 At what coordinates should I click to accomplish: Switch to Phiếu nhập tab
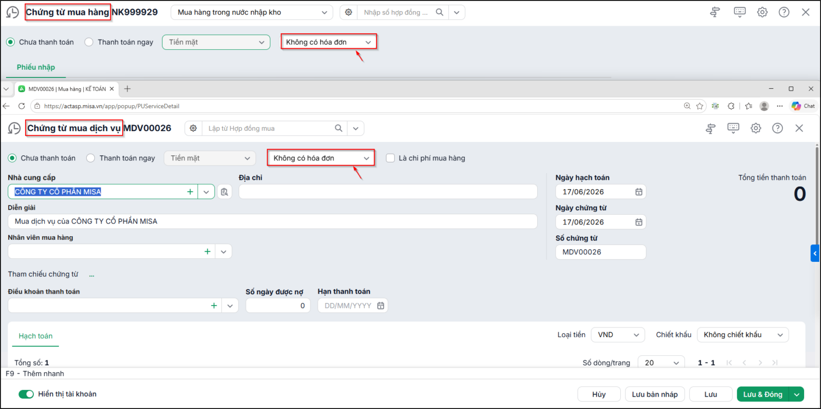point(36,67)
